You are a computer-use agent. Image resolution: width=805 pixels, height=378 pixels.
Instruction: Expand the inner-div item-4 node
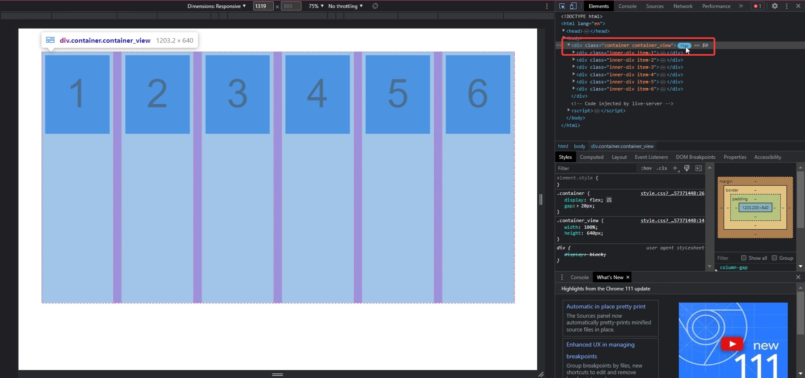click(574, 74)
